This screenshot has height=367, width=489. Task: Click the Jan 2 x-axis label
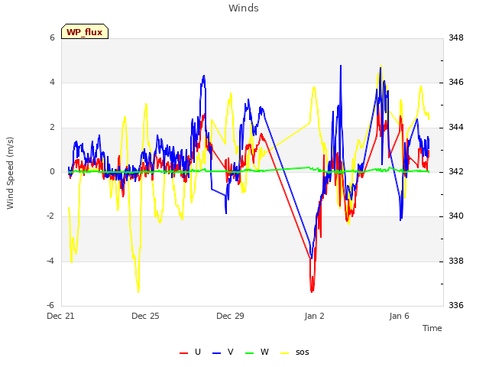(314, 316)
